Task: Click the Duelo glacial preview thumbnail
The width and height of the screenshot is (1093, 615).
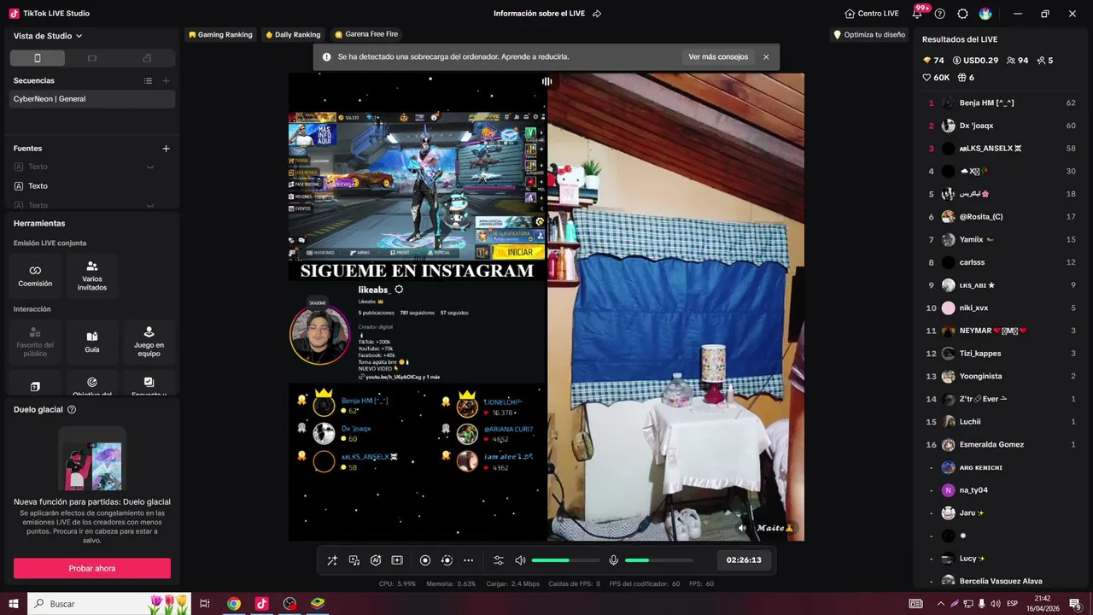Action: pos(92,459)
